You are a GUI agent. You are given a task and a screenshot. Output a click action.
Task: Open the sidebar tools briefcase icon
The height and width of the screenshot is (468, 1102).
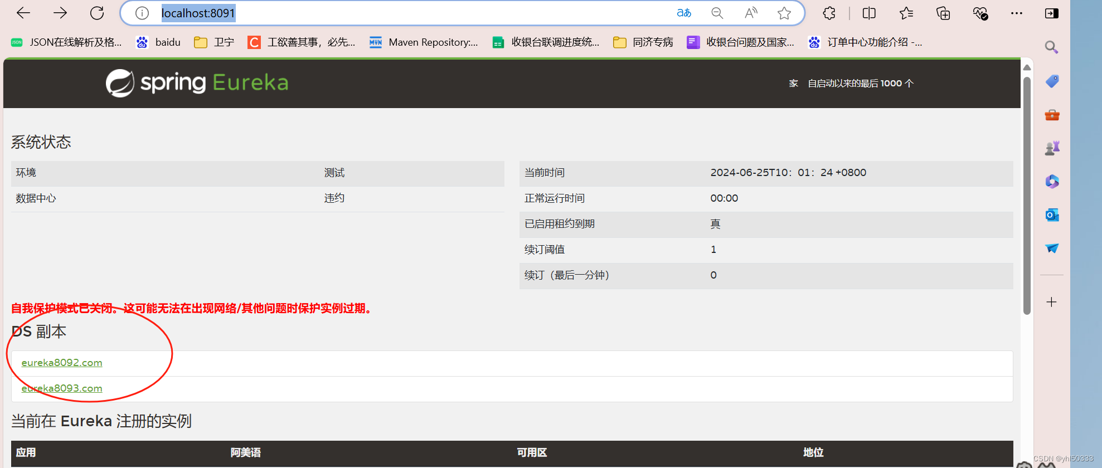click(1052, 115)
